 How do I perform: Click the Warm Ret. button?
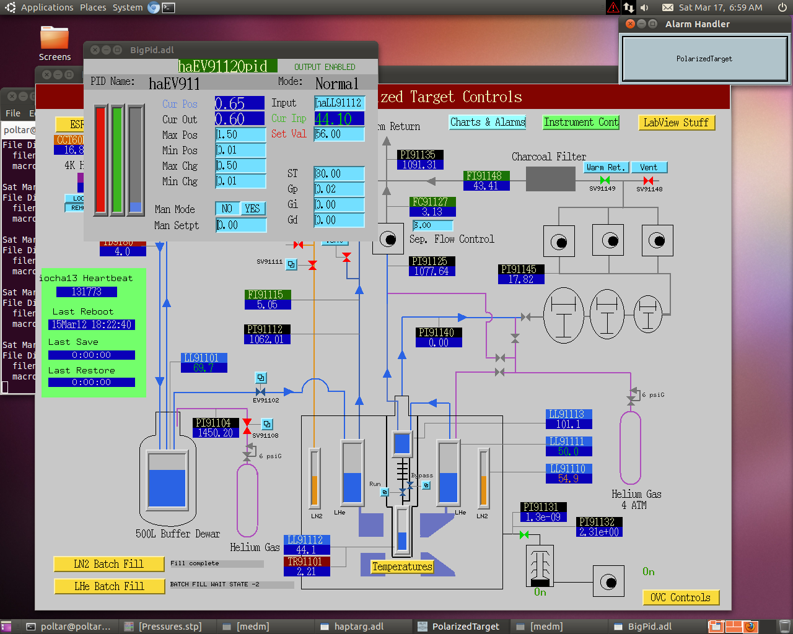607,167
